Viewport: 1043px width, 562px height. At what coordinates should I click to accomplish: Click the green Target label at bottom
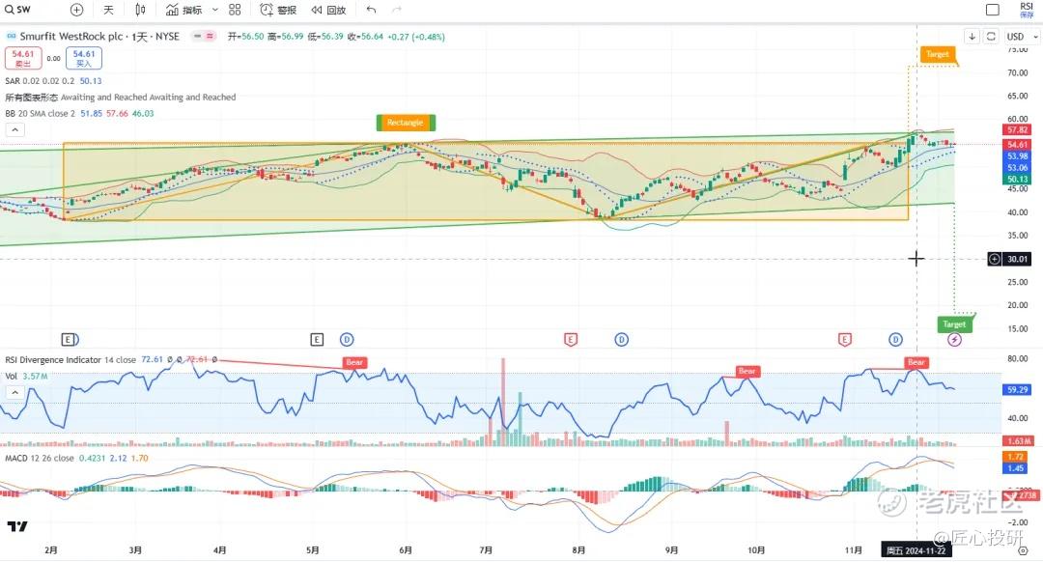(x=954, y=323)
